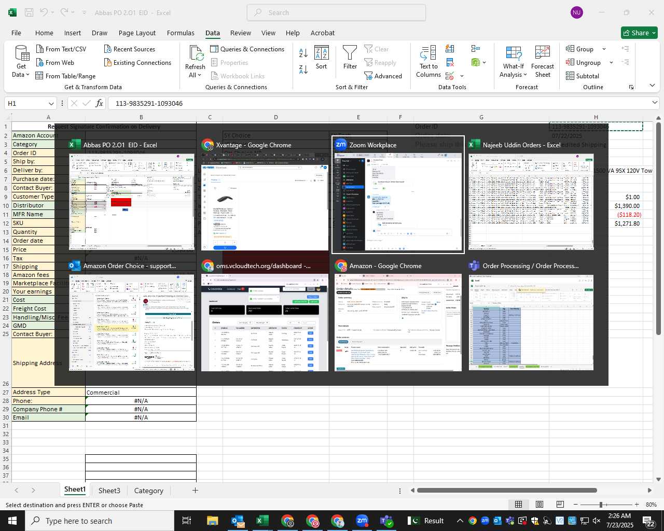This screenshot has height=531, width=664.
Task: Expand the Data Validation dropdown arrow
Action: click(462, 76)
